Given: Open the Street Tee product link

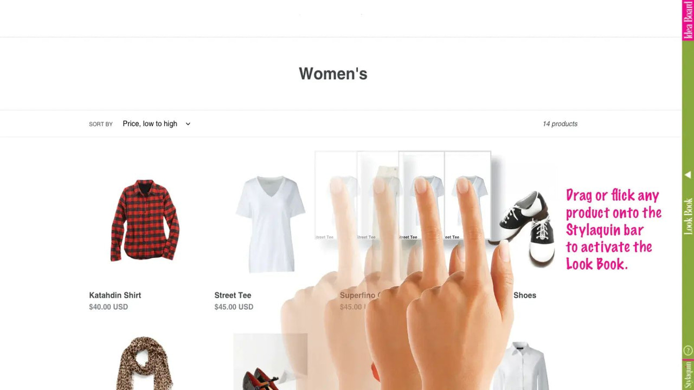Looking at the screenshot, I should tap(233, 295).
